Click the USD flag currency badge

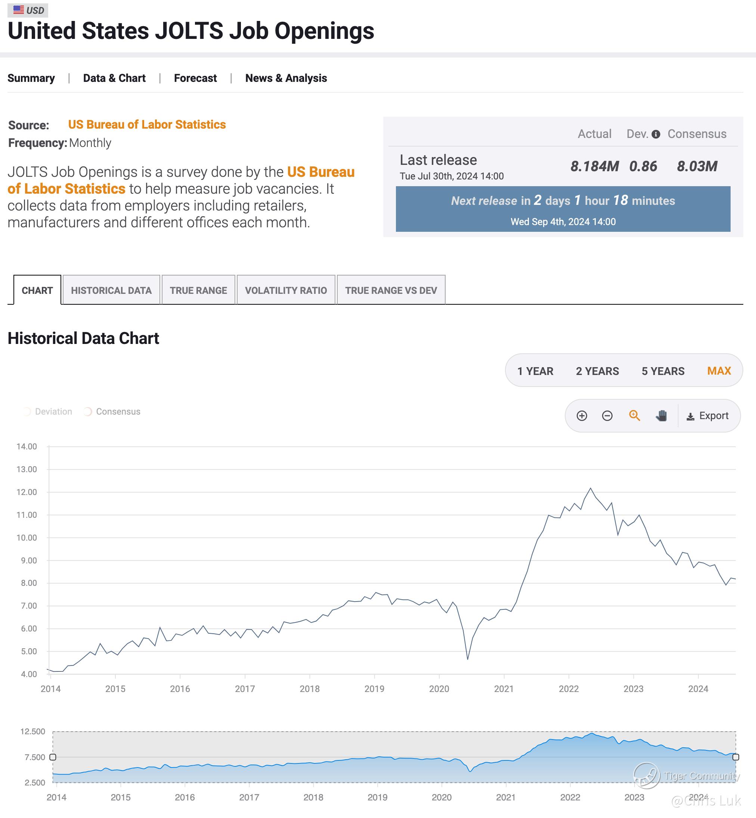point(28,10)
